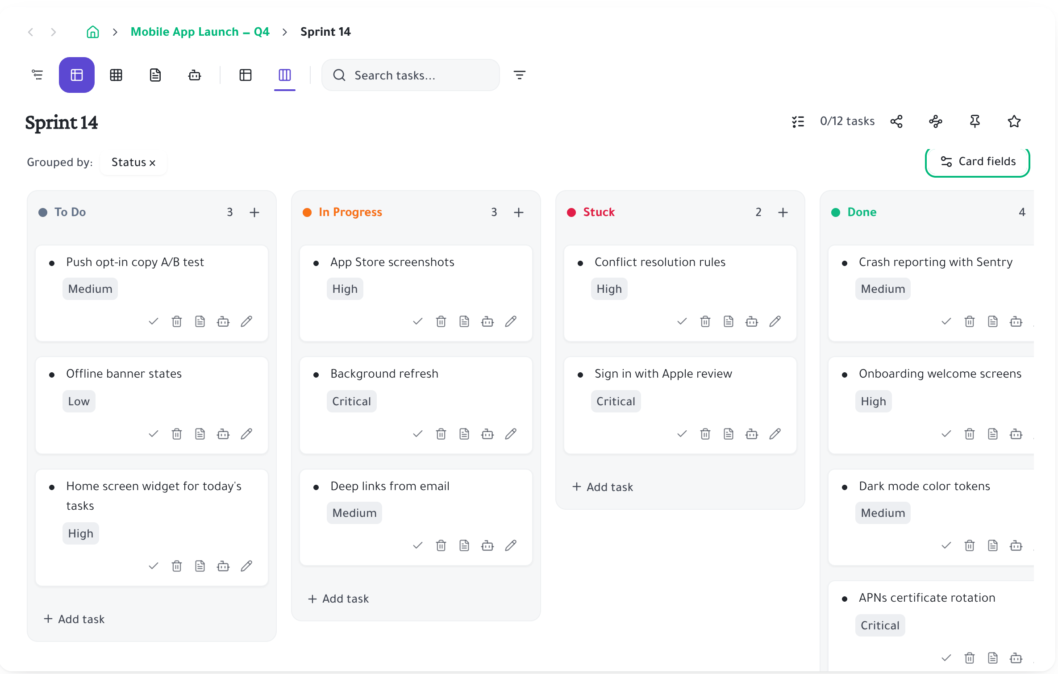Go forward with the right arrow
This screenshot has height=674, width=1058.
pos(53,32)
